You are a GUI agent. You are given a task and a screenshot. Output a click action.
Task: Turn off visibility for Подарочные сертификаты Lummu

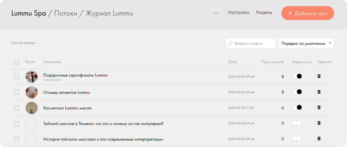pyautogui.click(x=297, y=76)
